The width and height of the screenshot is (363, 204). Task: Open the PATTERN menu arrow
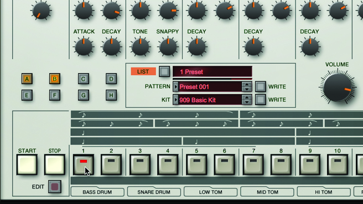coord(175,87)
